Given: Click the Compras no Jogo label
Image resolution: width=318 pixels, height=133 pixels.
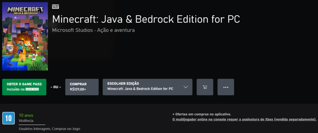Looking at the screenshot, I should click(x=68, y=129).
